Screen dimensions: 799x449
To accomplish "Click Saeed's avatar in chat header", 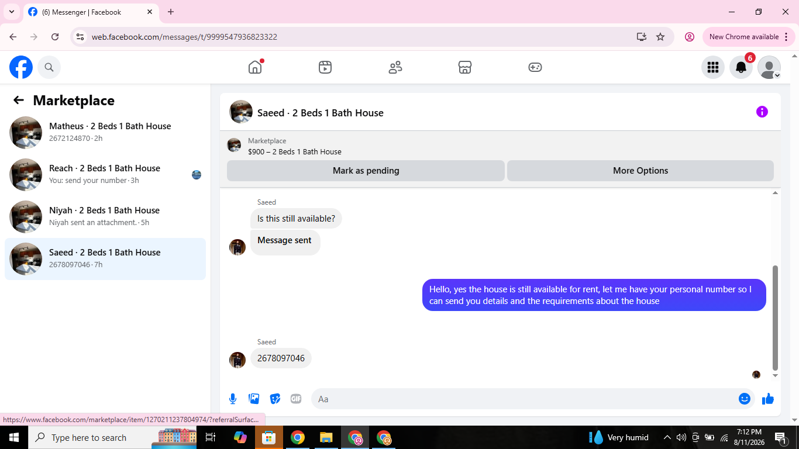I will coord(241,112).
